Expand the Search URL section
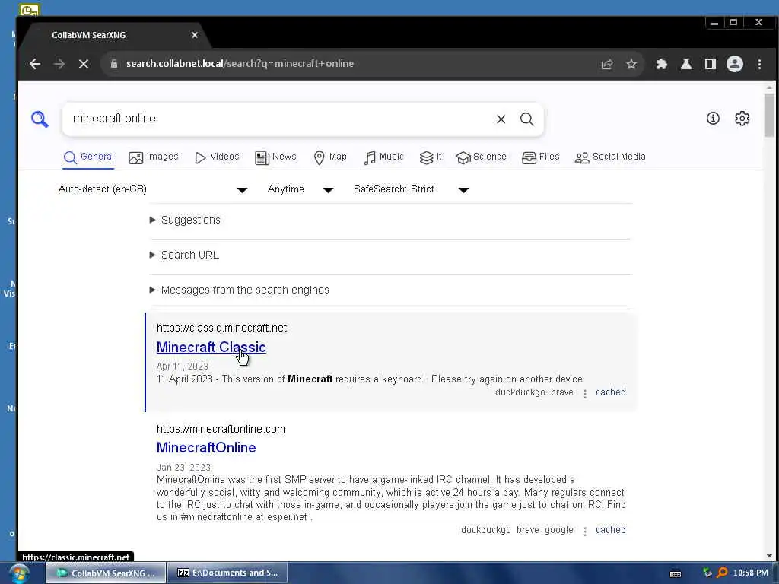 (184, 255)
